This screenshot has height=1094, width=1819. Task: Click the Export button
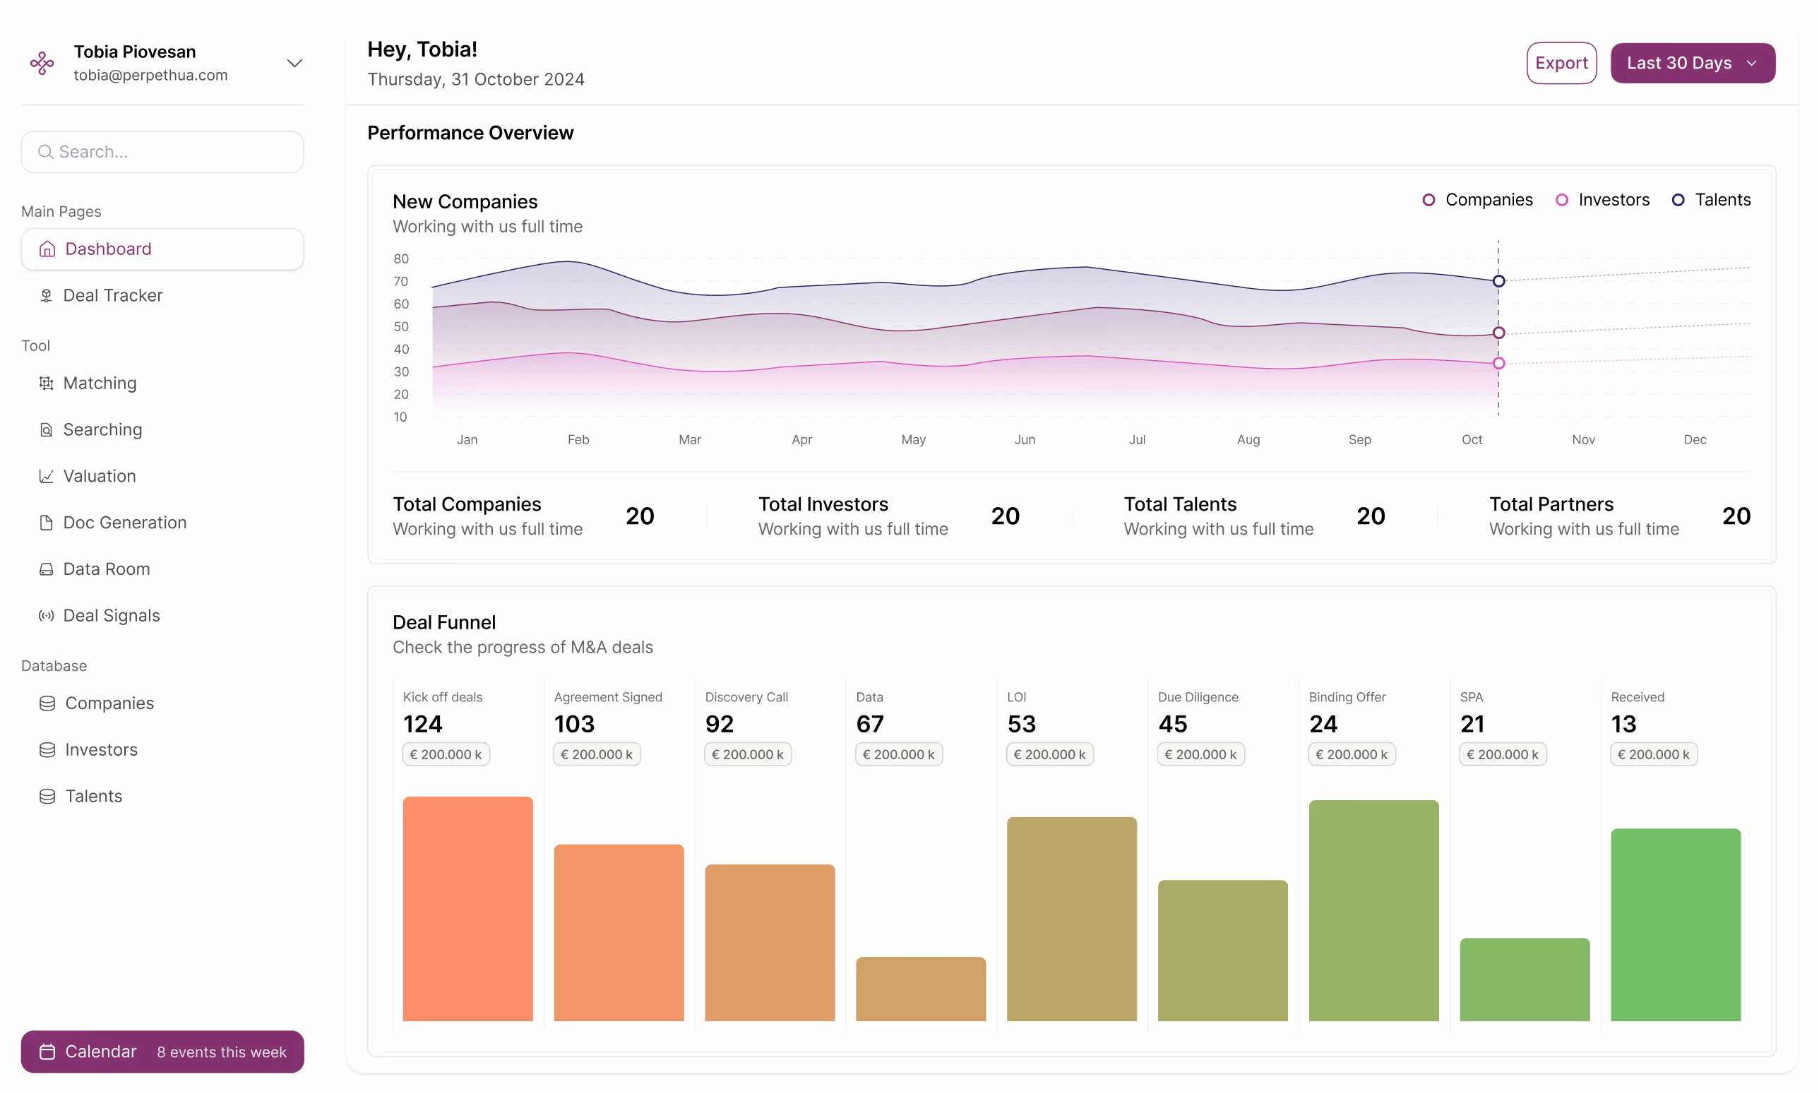(x=1561, y=63)
